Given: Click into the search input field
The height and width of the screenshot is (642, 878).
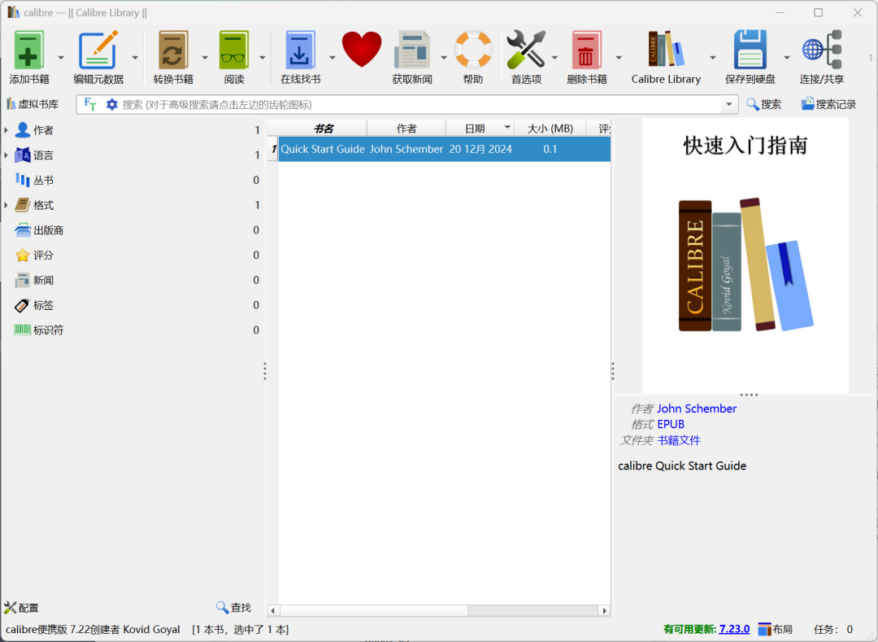Looking at the screenshot, I should coord(406,104).
